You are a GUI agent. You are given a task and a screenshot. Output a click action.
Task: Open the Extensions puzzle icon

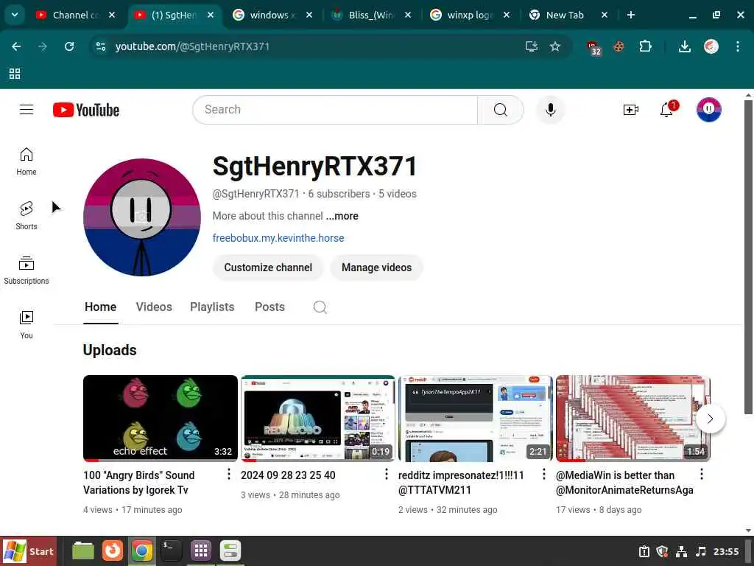coord(645,46)
